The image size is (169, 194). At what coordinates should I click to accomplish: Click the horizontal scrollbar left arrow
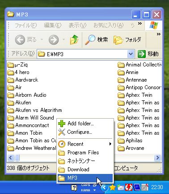click(11, 157)
